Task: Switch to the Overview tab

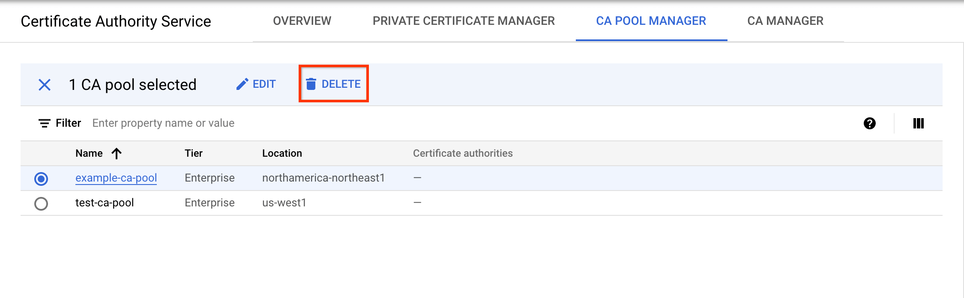Action: coord(302,21)
